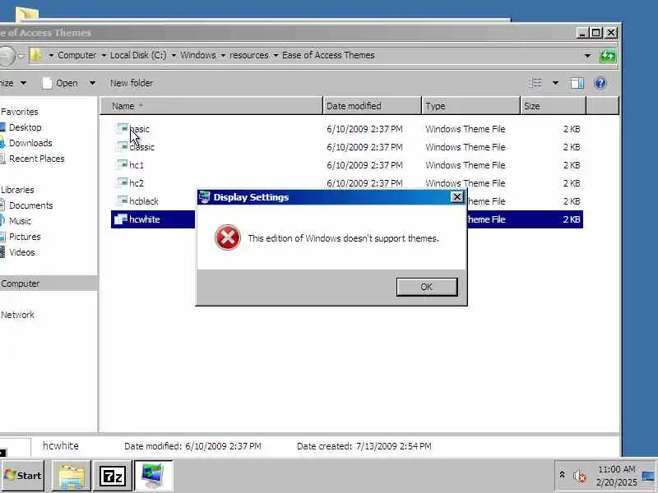Sort by Name column header

coord(211,106)
